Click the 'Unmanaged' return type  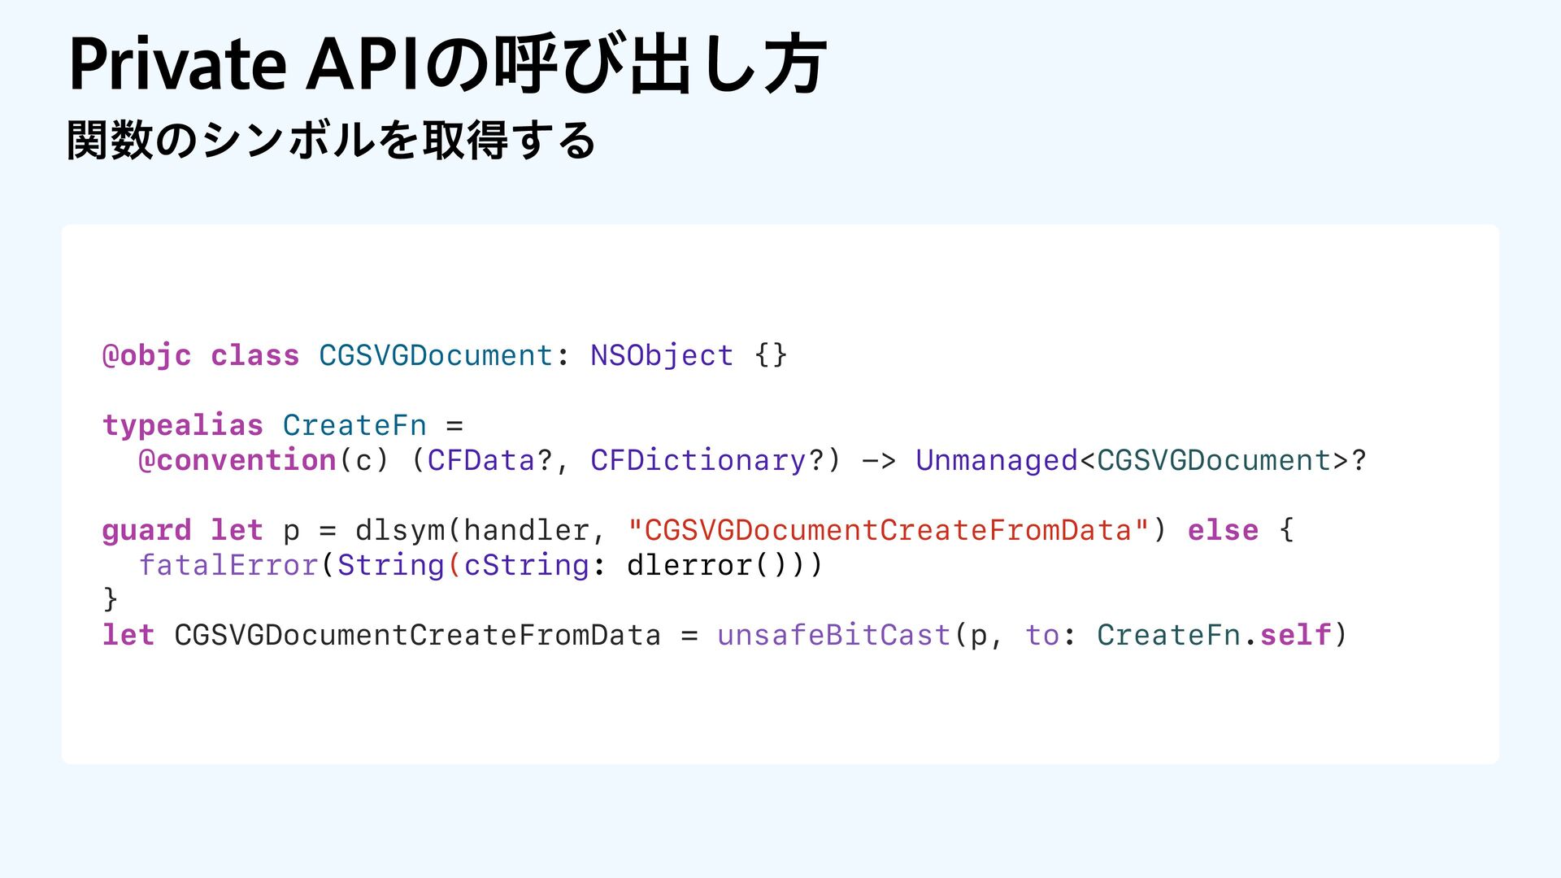[x=996, y=460]
